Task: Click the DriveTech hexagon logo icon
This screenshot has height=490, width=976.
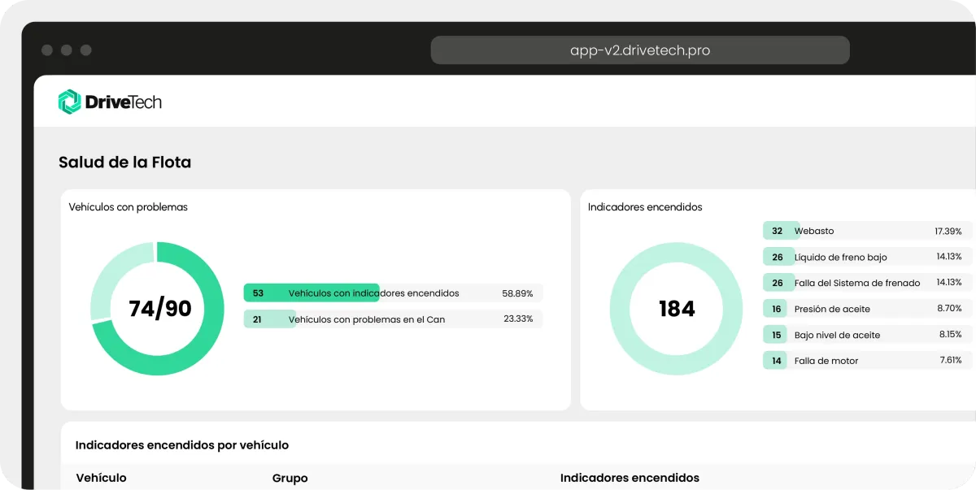Action: (x=70, y=102)
